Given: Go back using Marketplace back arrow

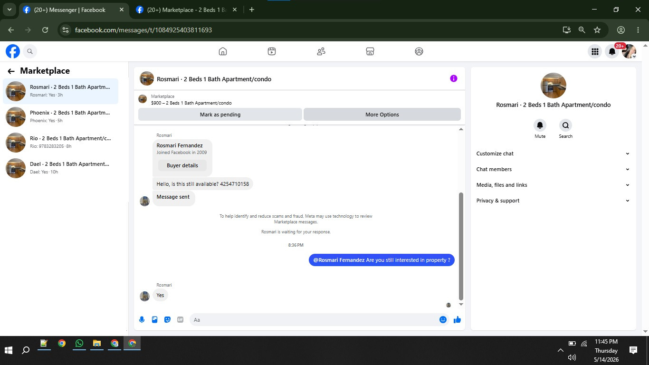Looking at the screenshot, I should (11, 71).
